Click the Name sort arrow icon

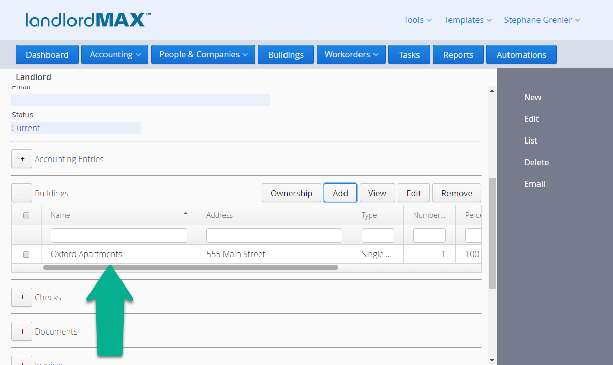click(x=186, y=214)
